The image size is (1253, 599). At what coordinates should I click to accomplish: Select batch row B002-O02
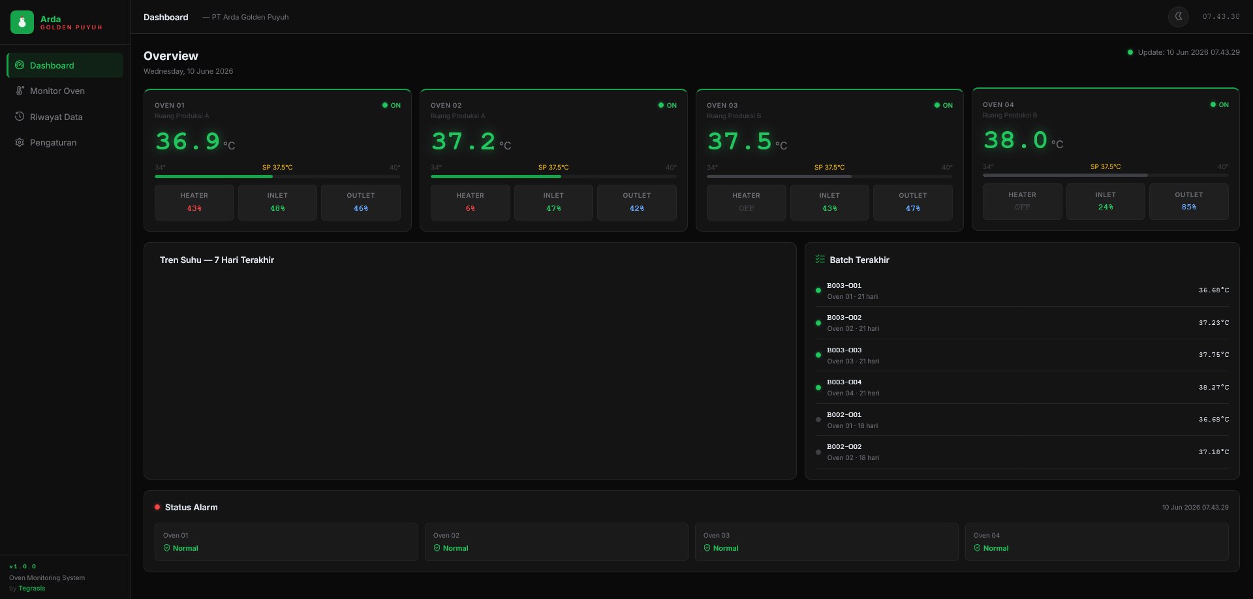[1022, 452]
